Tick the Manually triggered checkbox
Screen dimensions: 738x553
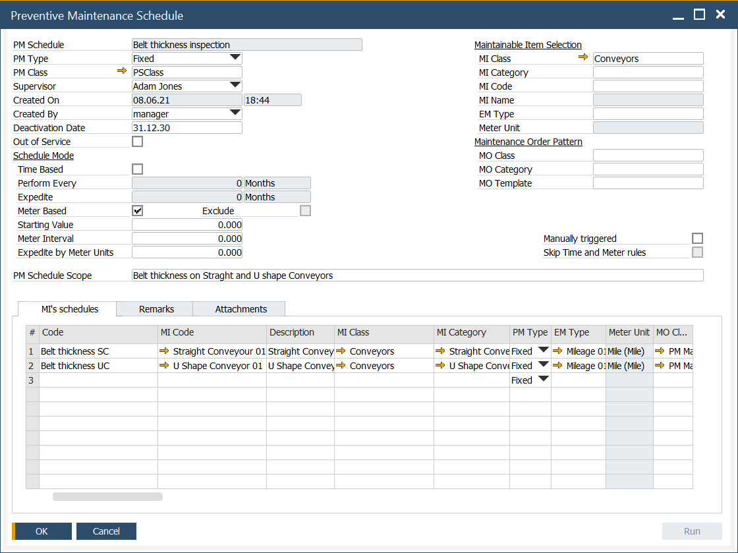point(697,239)
